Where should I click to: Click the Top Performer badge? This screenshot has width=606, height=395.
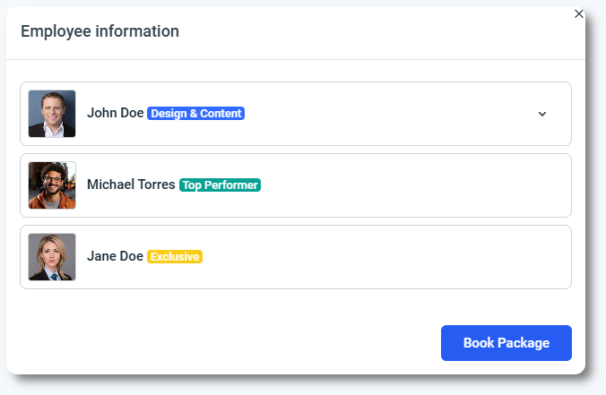(220, 185)
